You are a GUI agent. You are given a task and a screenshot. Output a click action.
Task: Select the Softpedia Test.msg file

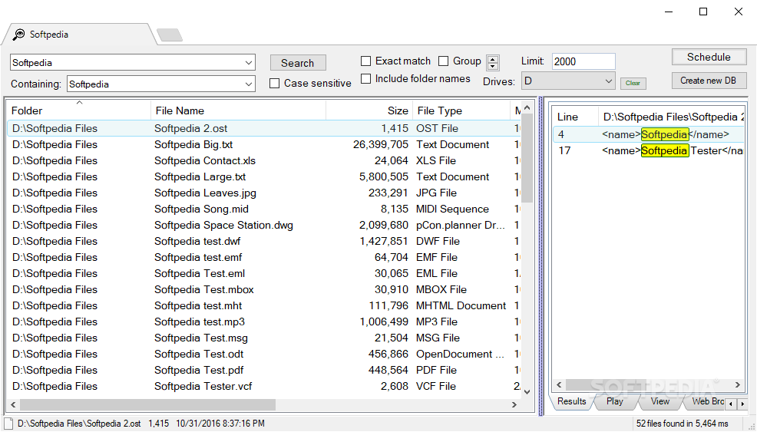[201, 338]
